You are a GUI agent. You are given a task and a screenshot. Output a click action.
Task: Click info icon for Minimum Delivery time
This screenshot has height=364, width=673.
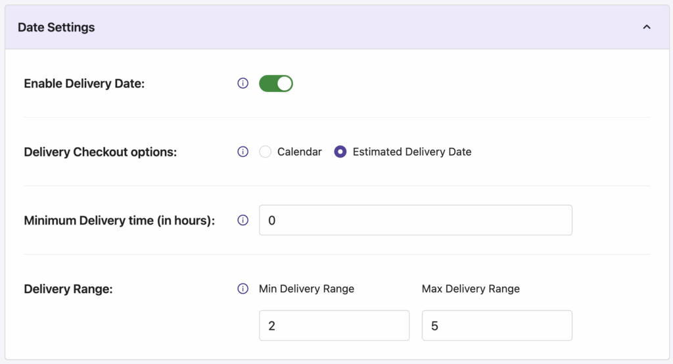click(243, 220)
